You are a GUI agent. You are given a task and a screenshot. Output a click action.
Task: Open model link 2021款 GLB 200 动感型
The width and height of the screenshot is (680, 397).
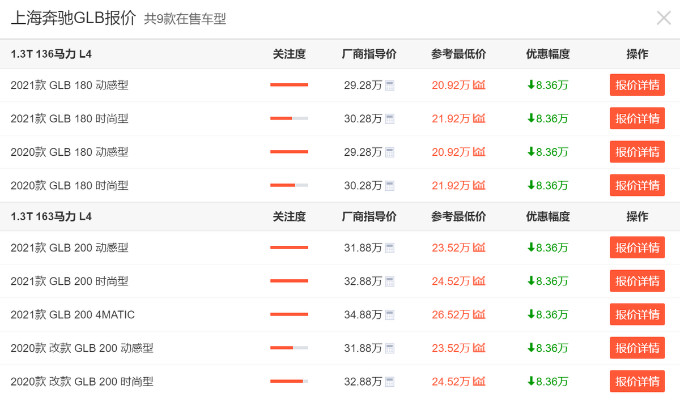70,248
